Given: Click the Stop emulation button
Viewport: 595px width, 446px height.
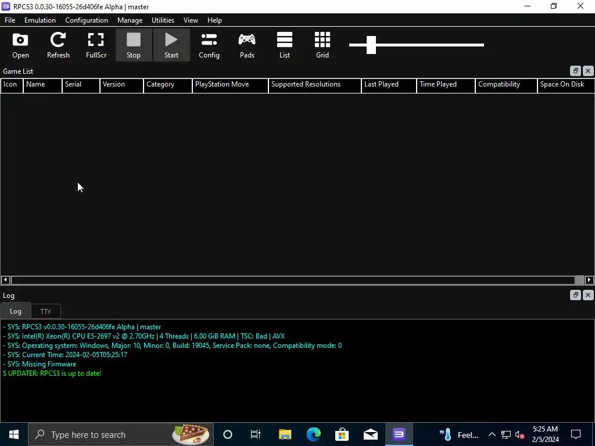Looking at the screenshot, I should pos(134,45).
